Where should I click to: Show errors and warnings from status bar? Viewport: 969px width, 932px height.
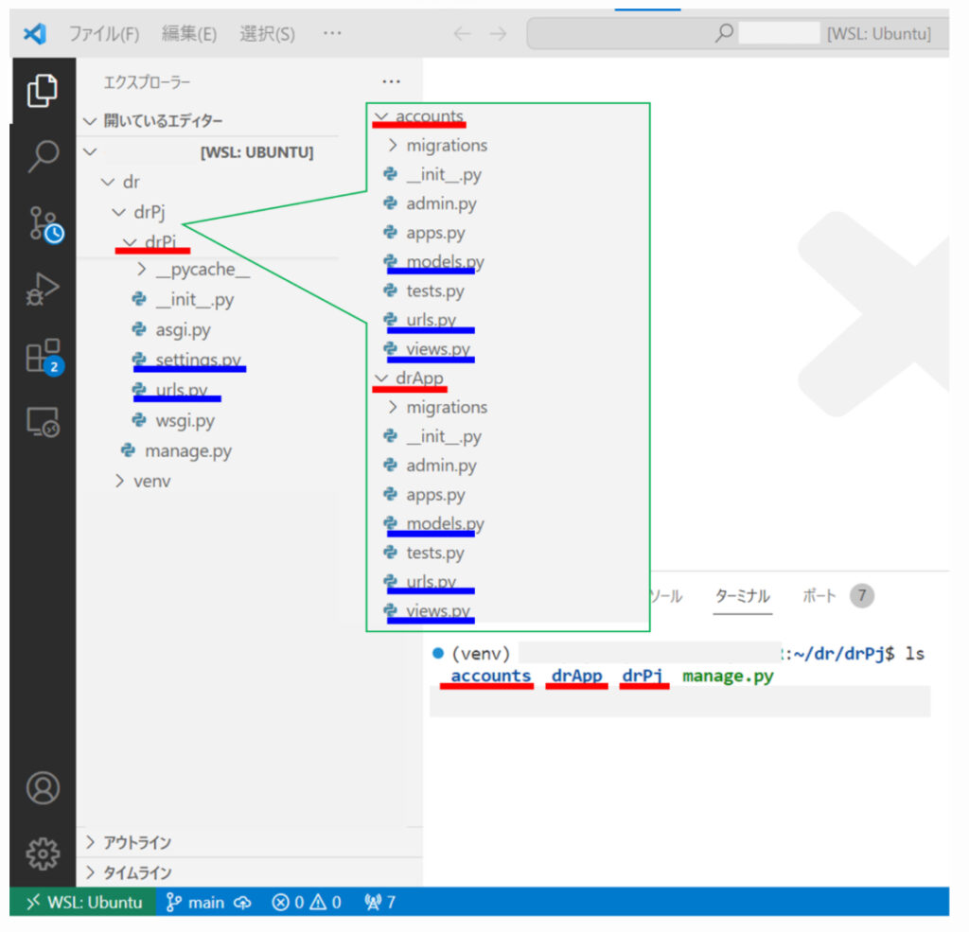[x=307, y=902]
